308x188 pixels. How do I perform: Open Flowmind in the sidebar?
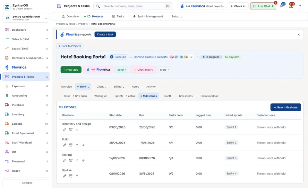[26, 161]
